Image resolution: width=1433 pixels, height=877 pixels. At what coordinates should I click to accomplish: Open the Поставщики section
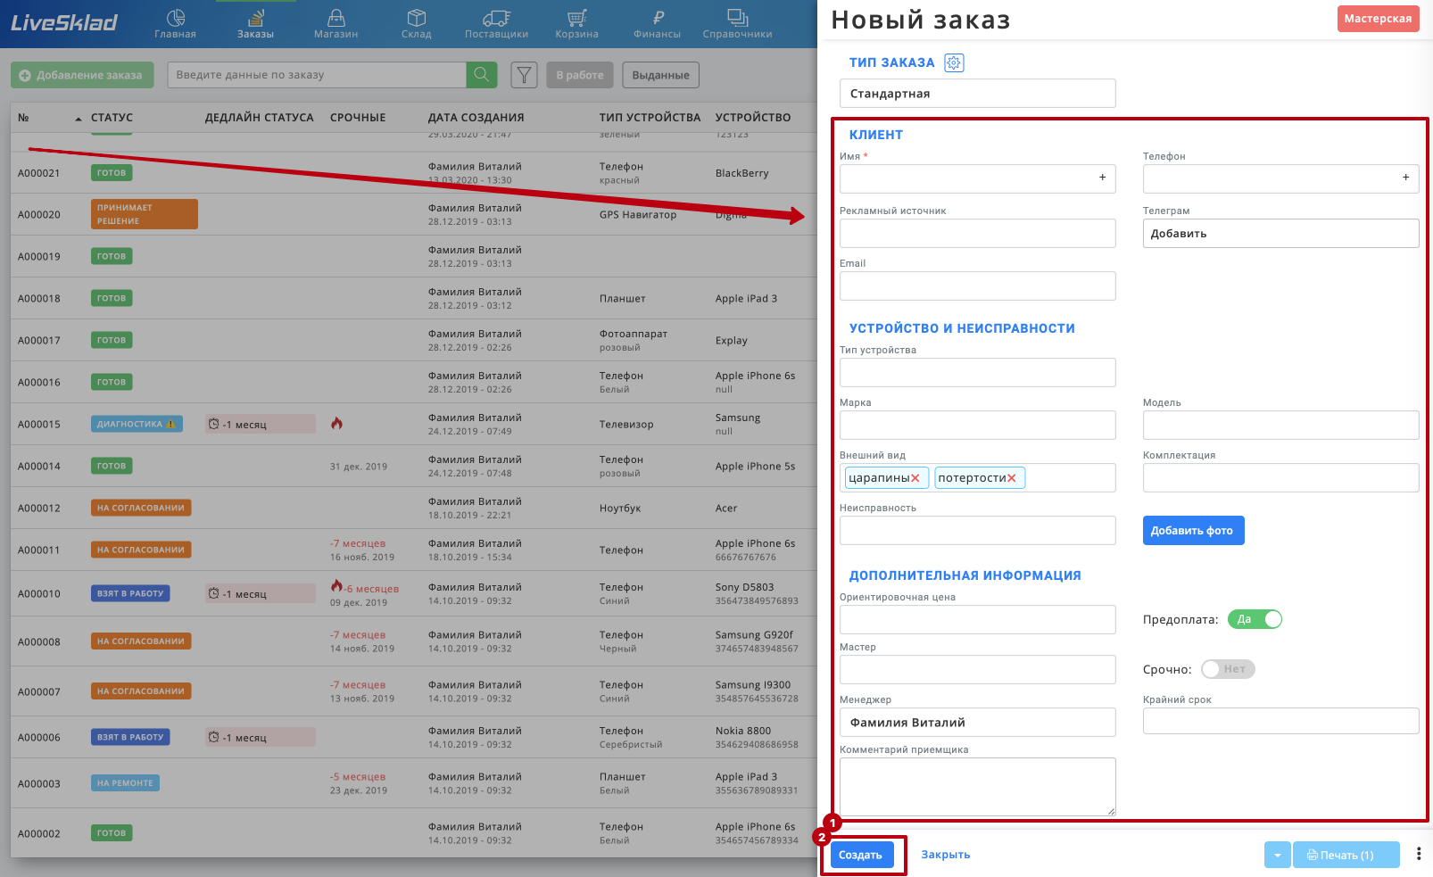[x=496, y=24]
